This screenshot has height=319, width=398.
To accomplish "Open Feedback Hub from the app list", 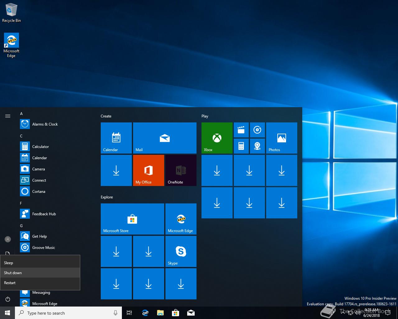I will 56,214.
